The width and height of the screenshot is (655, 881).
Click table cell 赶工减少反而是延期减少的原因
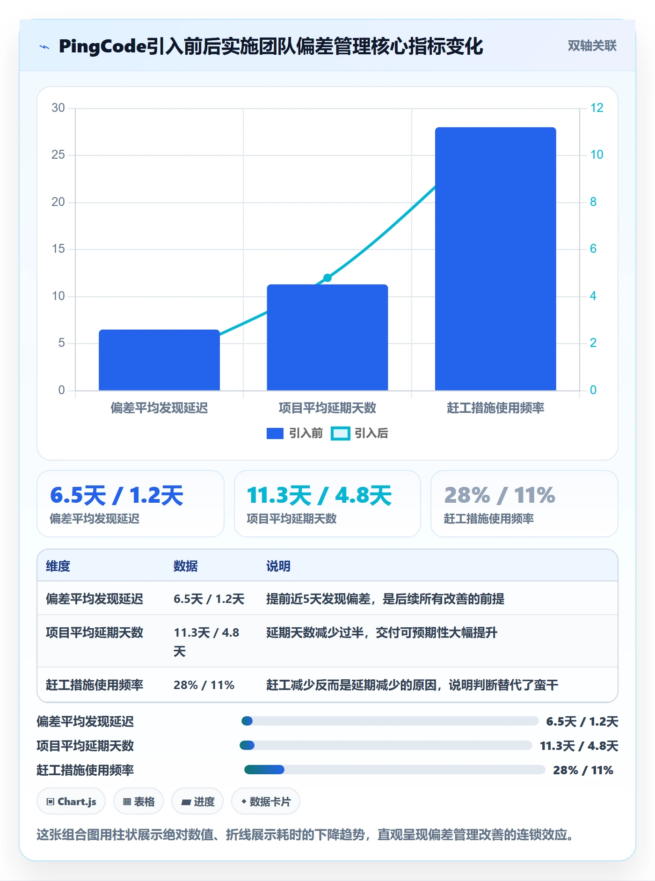(412, 685)
